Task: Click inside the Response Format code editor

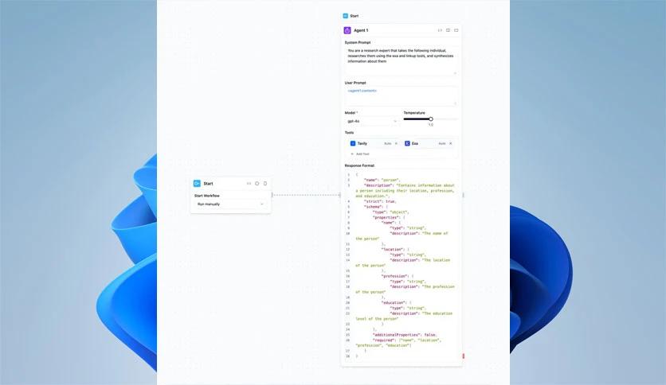Action: click(x=402, y=266)
